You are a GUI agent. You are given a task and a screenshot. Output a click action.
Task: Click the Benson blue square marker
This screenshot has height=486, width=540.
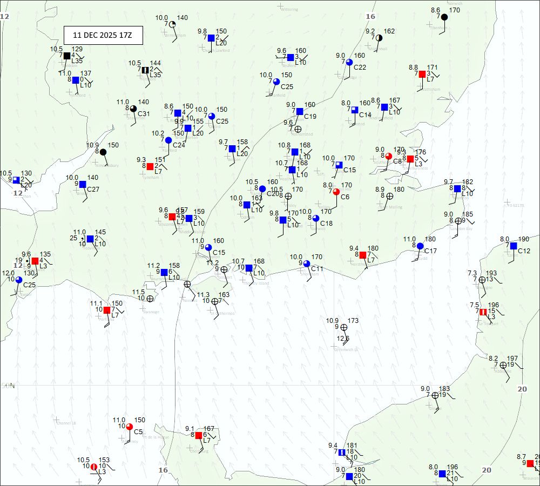click(232, 149)
